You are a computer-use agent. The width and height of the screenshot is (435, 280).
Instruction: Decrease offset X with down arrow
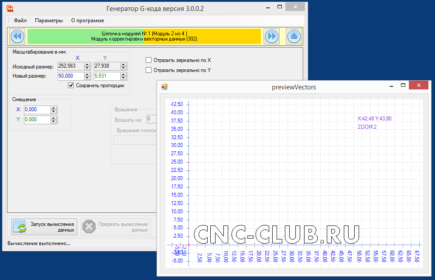pyautogui.click(x=54, y=112)
